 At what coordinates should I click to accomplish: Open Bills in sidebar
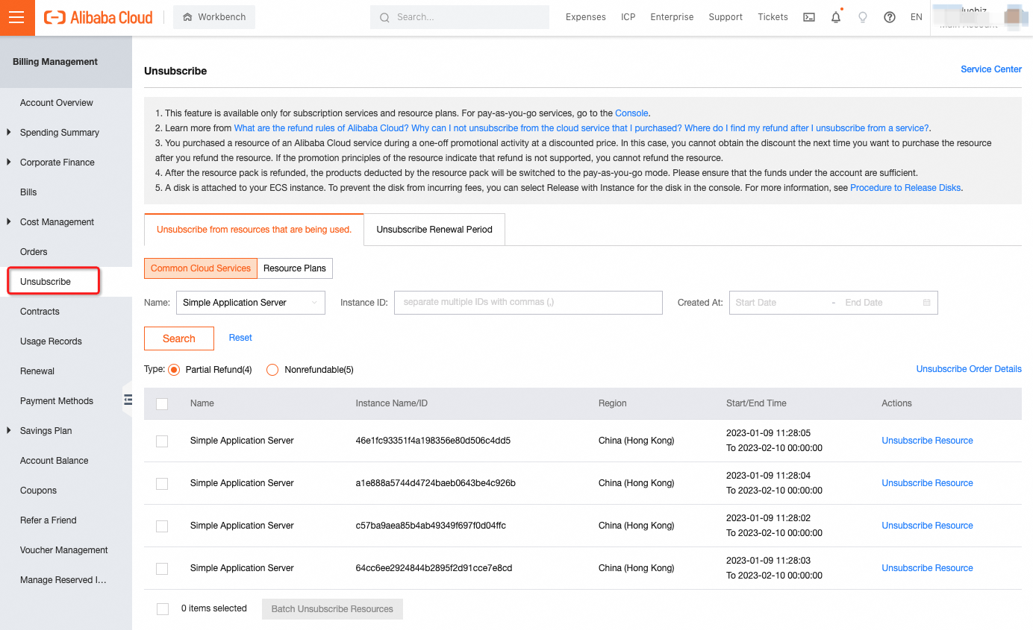tap(28, 192)
